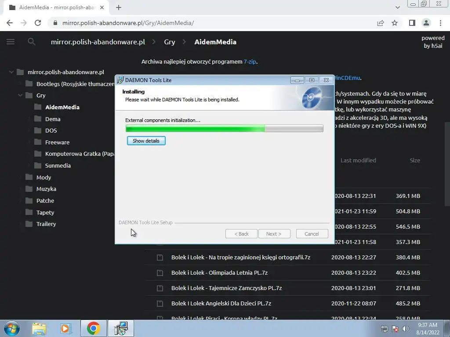Open the Chrome three-dot menu
This screenshot has width=450, height=337.
click(x=440, y=23)
